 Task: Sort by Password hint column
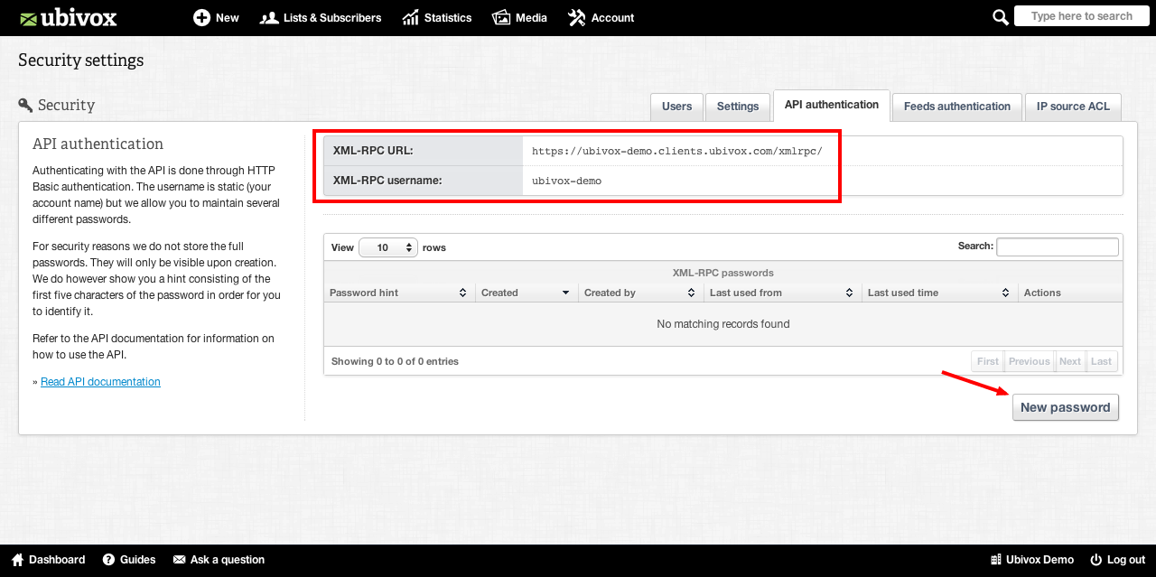click(399, 293)
